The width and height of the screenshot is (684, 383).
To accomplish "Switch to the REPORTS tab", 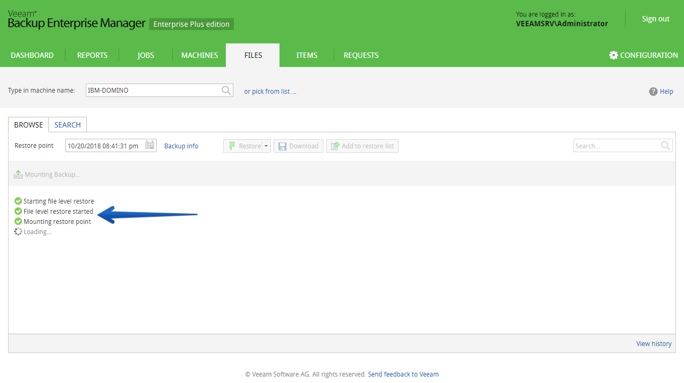I will [x=92, y=55].
